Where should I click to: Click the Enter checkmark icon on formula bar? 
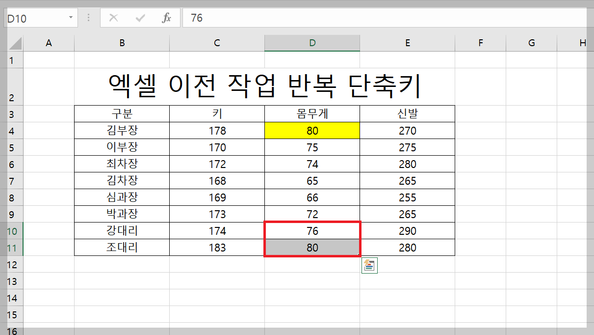140,17
